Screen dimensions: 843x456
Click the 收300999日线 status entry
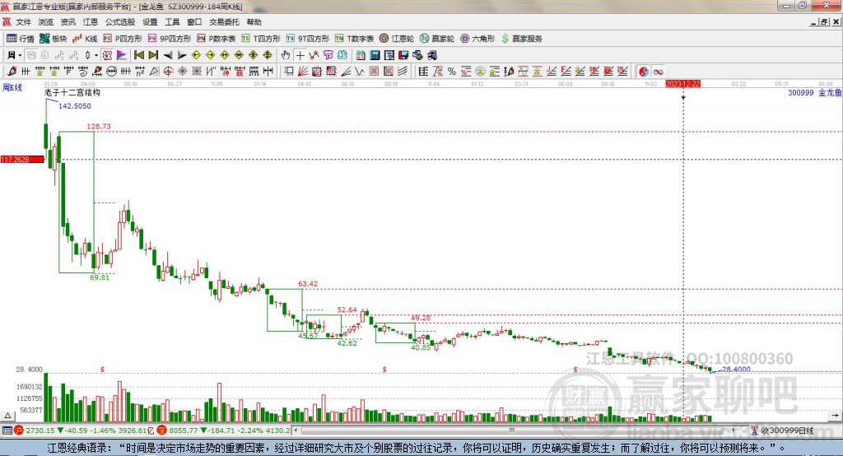(782, 430)
